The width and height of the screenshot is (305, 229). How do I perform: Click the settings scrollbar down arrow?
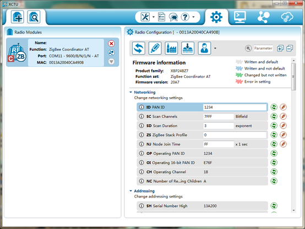coord(294,210)
